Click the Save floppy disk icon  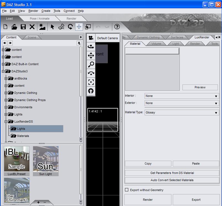coord(23,27)
